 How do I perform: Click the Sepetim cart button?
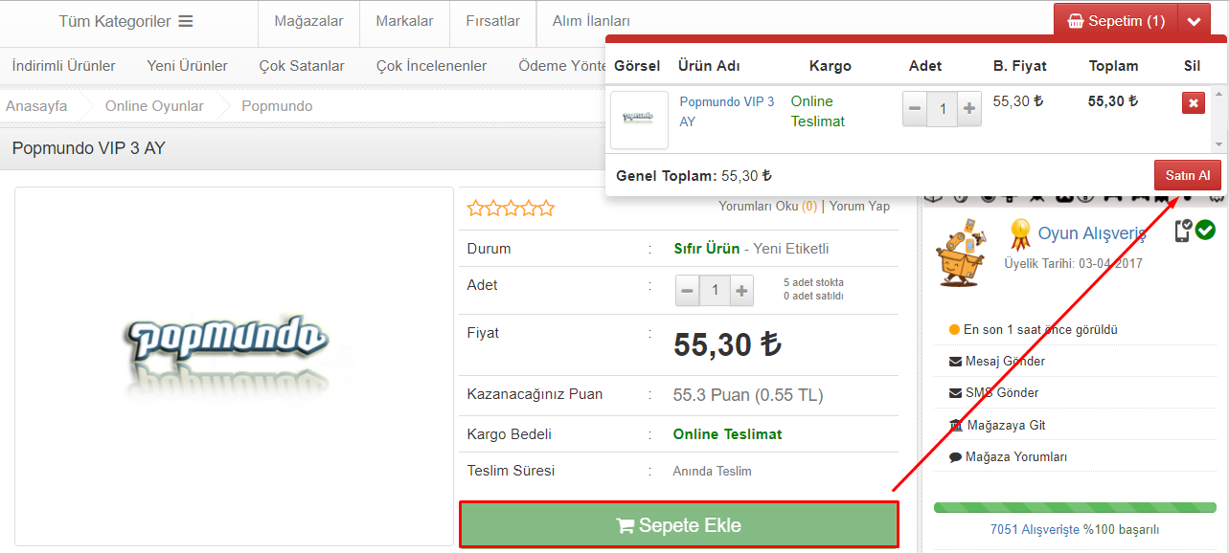pyautogui.click(x=1115, y=21)
